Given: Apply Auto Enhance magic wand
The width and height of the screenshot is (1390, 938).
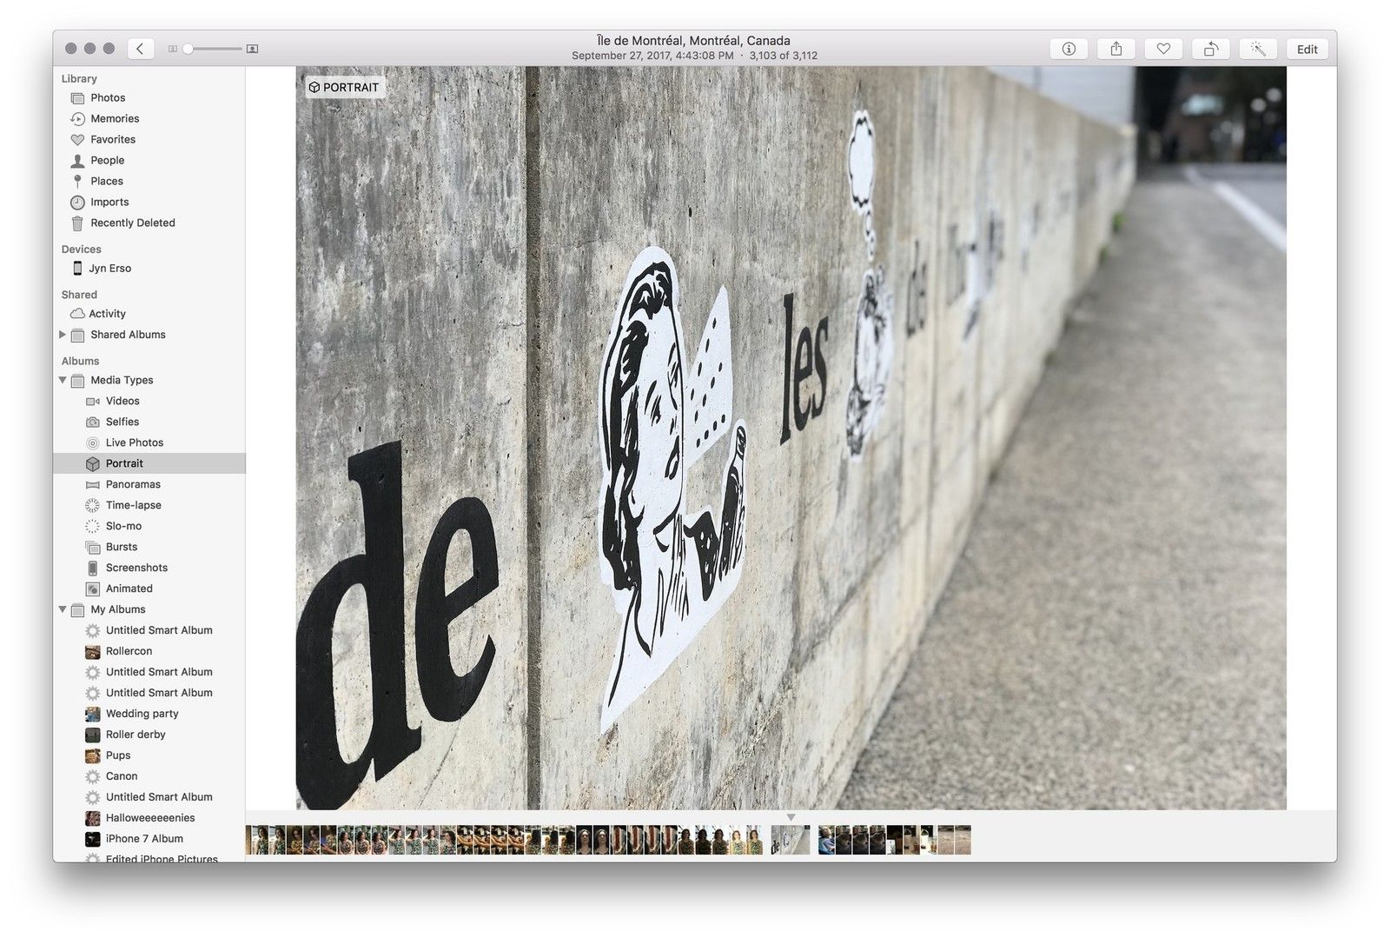Looking at the screenshot, I should pos(1257,50).
